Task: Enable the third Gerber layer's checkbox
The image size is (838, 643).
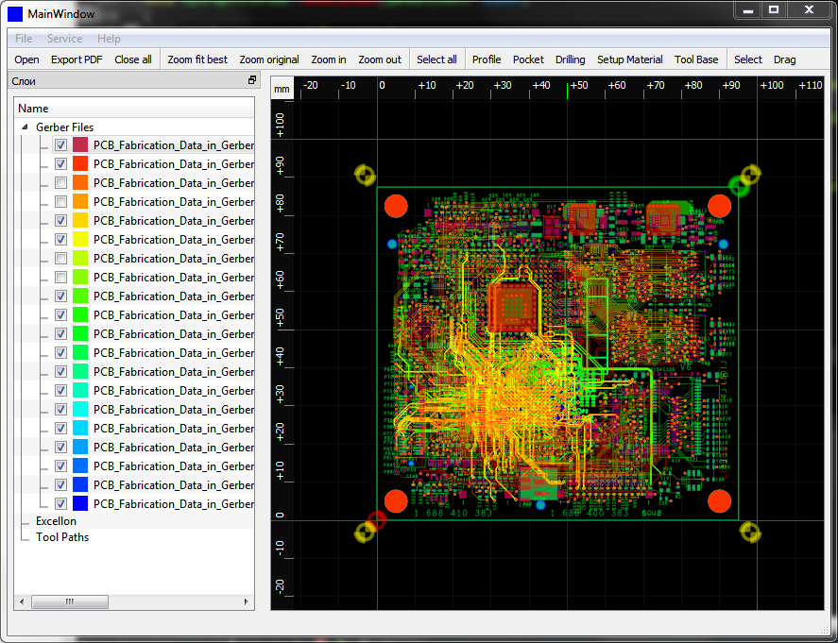Action: tap(60, 183)
